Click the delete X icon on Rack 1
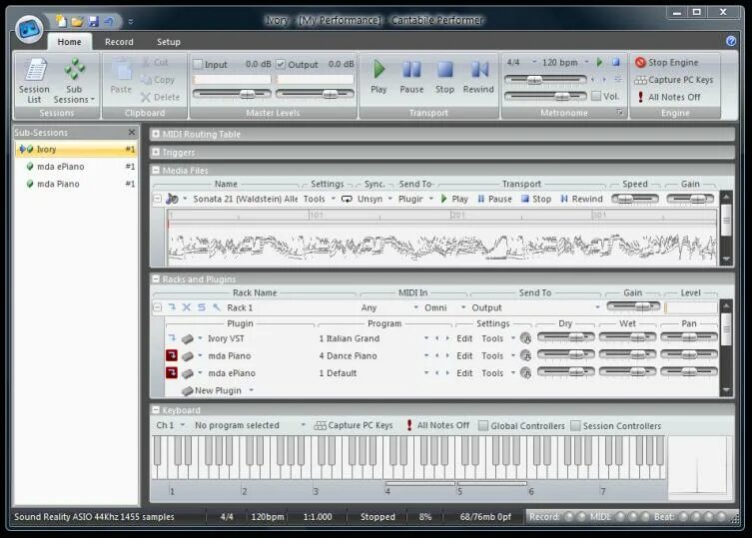Viewport: 752px width, 538px height. point(187,307)
